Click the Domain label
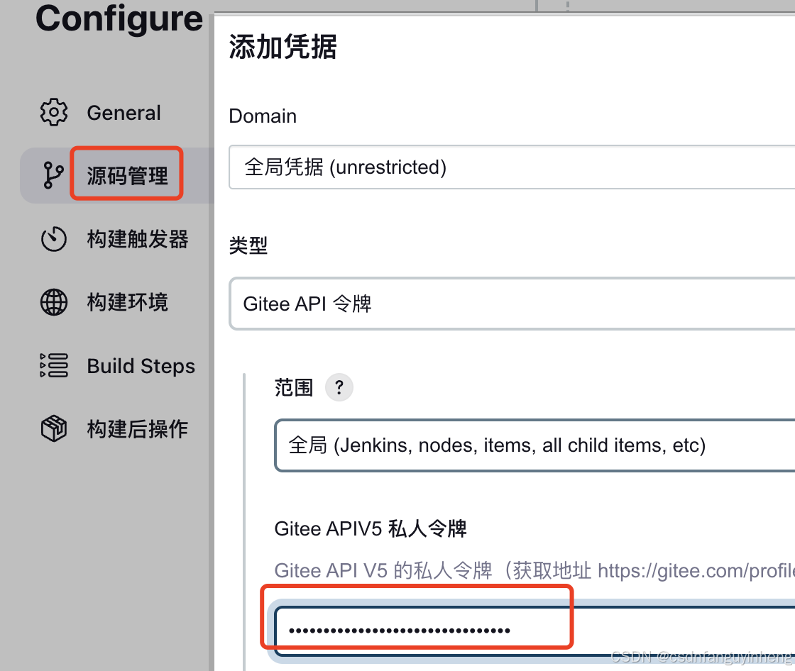Screen dimensions: 795x671 pyautogui.click(x=263, y=116)
